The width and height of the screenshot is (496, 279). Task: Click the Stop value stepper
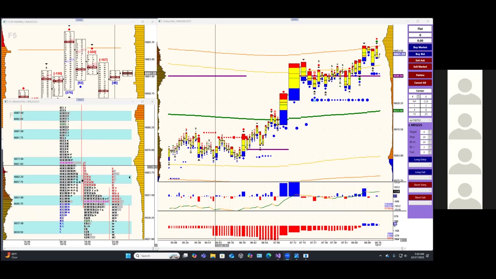point(430,137)
